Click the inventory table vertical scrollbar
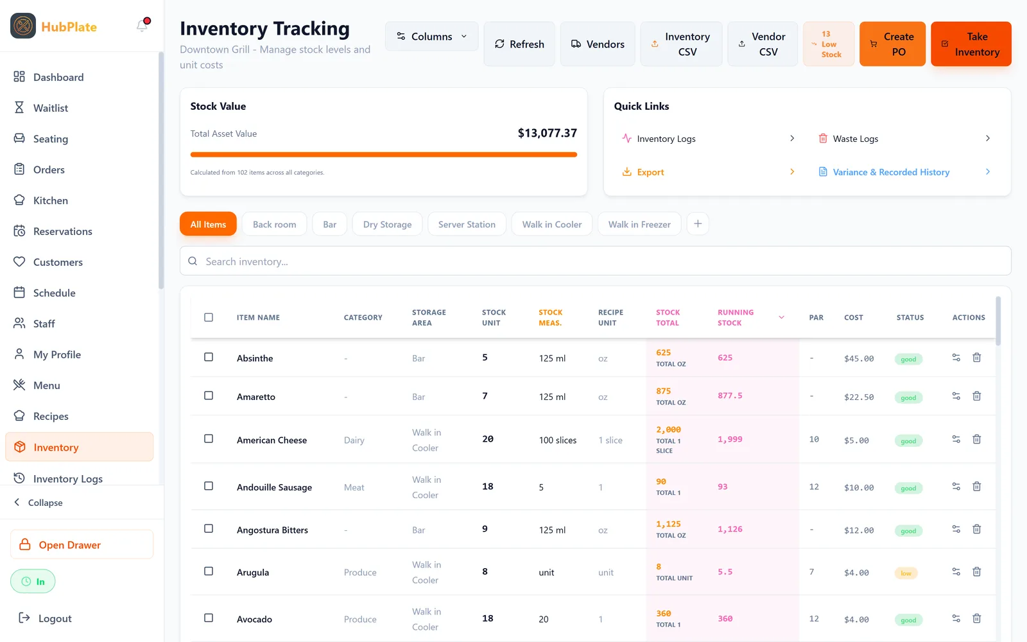Screen dimensions: 1027x642 998,321
